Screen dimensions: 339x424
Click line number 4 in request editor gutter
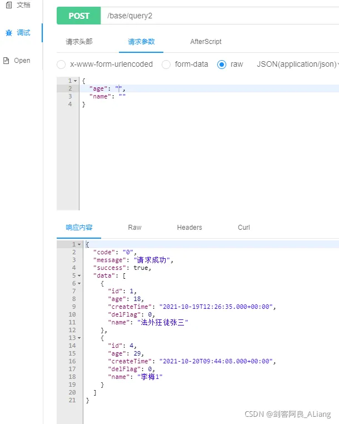[70, 104]
